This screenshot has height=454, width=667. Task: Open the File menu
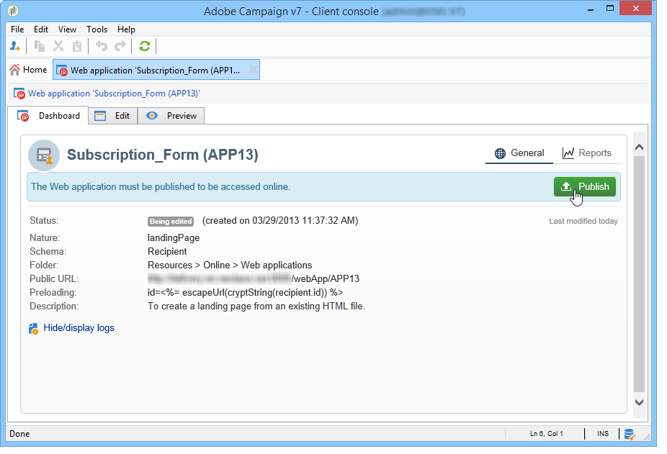click(17, 29)
